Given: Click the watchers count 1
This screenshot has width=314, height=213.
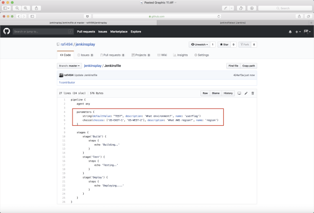Looking at the screenshot, I should [x=213, y=45].
